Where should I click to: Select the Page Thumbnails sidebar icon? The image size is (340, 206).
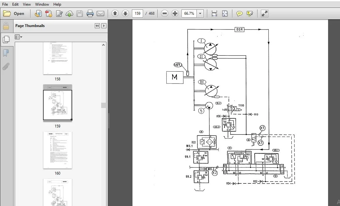[6, 40]
